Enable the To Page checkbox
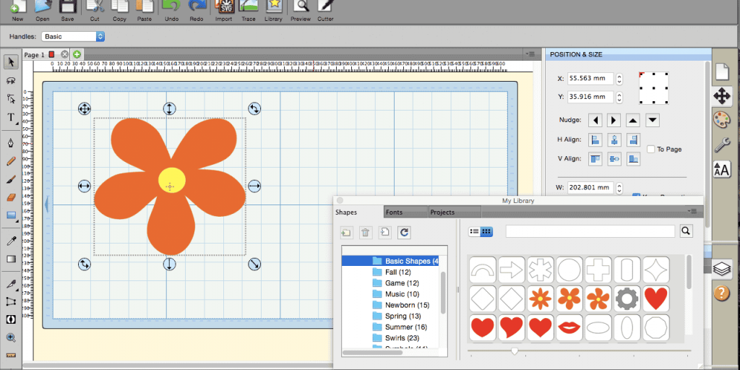 [x=651, y=149]
